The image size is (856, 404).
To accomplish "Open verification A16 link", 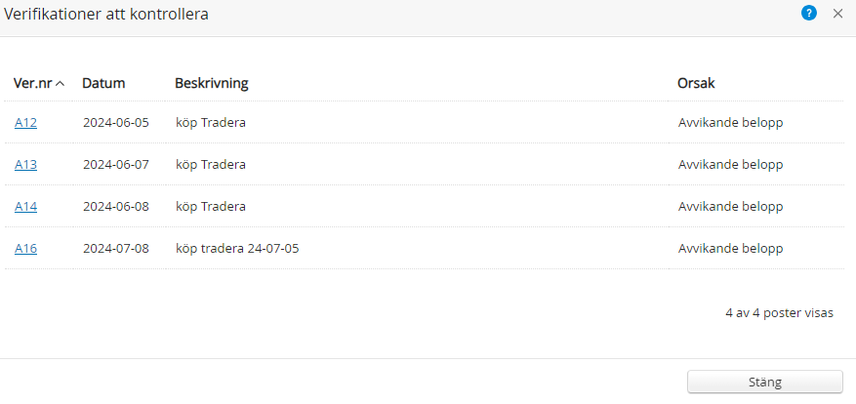I will [25, 249].
